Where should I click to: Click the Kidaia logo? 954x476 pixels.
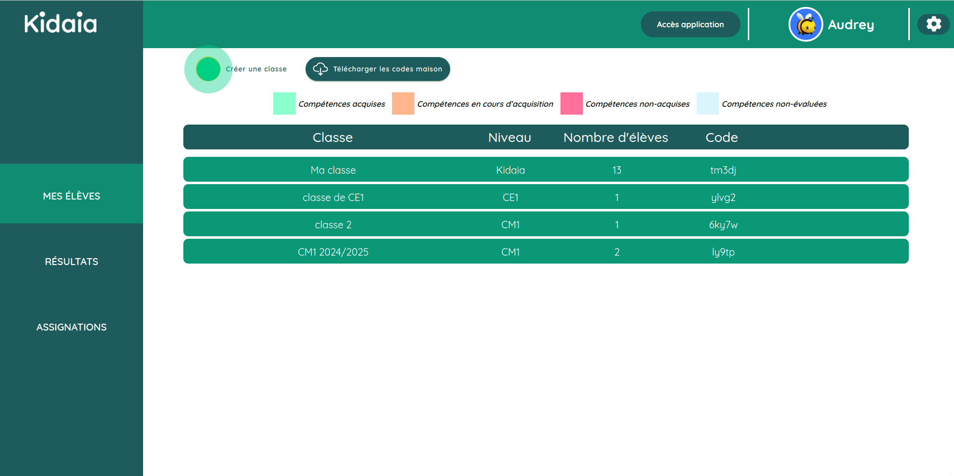point(60,23)
